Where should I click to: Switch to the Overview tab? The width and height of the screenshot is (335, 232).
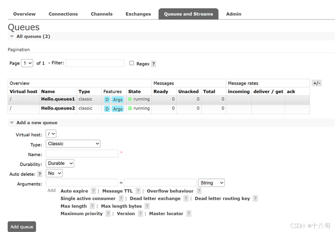pyautogui.click(x=24, y=14)
